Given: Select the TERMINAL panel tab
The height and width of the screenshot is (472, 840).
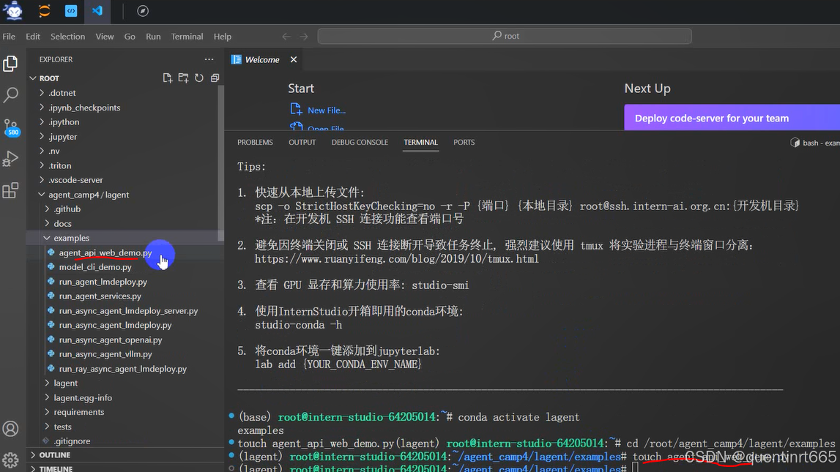Looking at the screenshot, I should click(420, 143).
